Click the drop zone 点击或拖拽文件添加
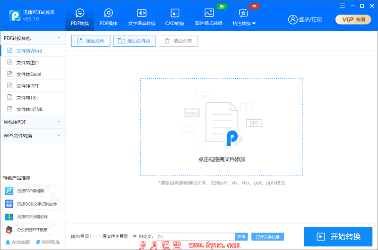 click(222, 127)
